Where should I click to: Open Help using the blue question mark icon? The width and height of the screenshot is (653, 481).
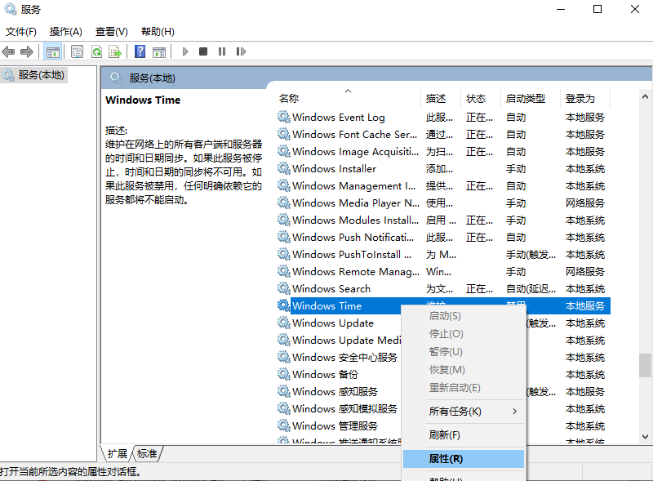(139, 51)
